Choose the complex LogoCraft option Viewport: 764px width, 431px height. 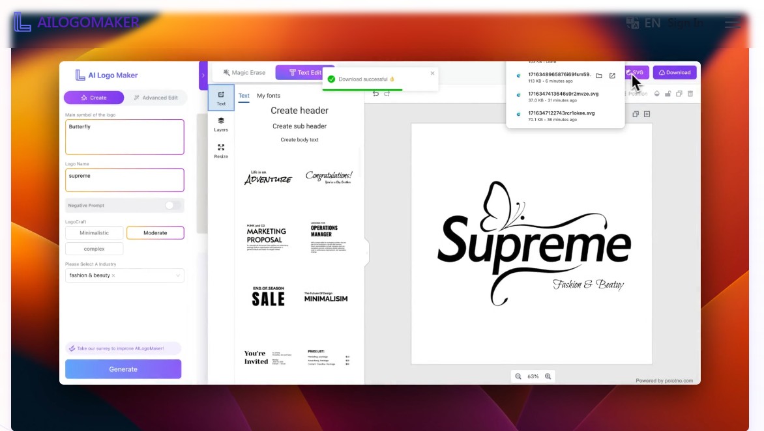(94, 249)
